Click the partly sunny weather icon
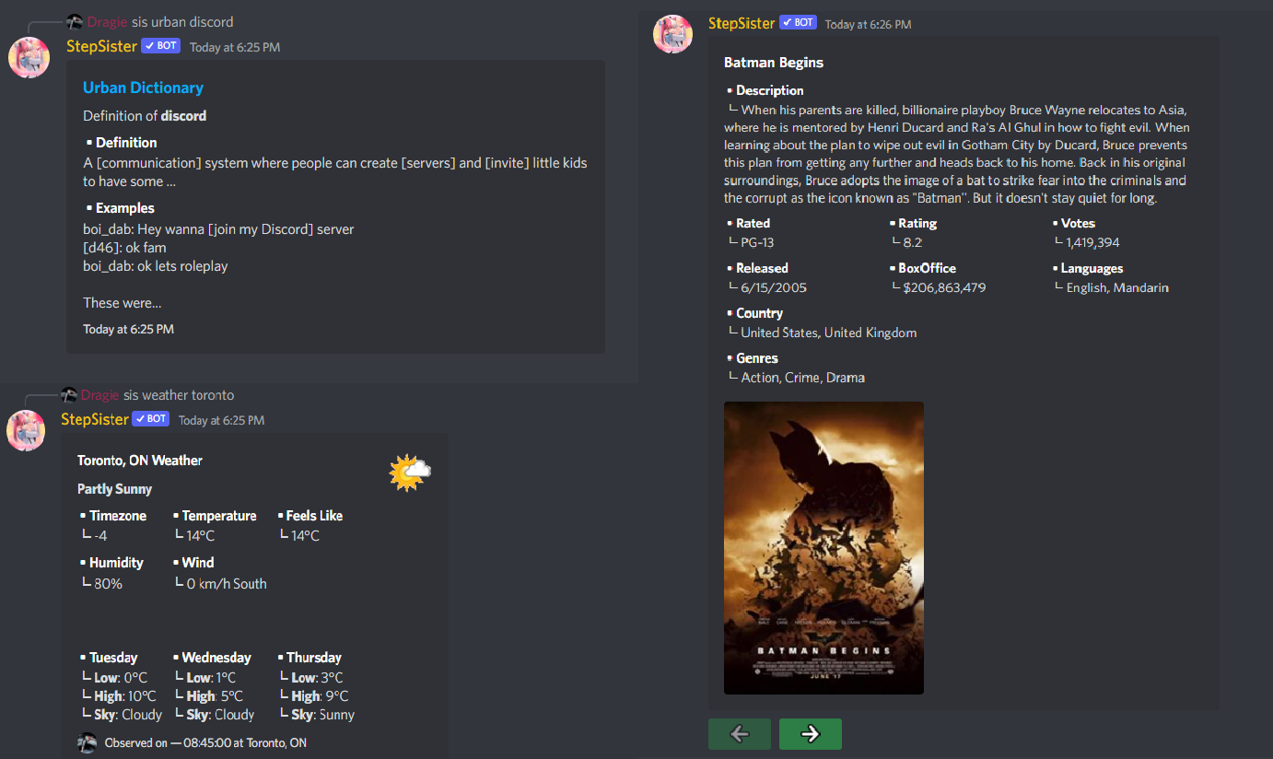The image size is (1273, 759). tap(410, 472)
